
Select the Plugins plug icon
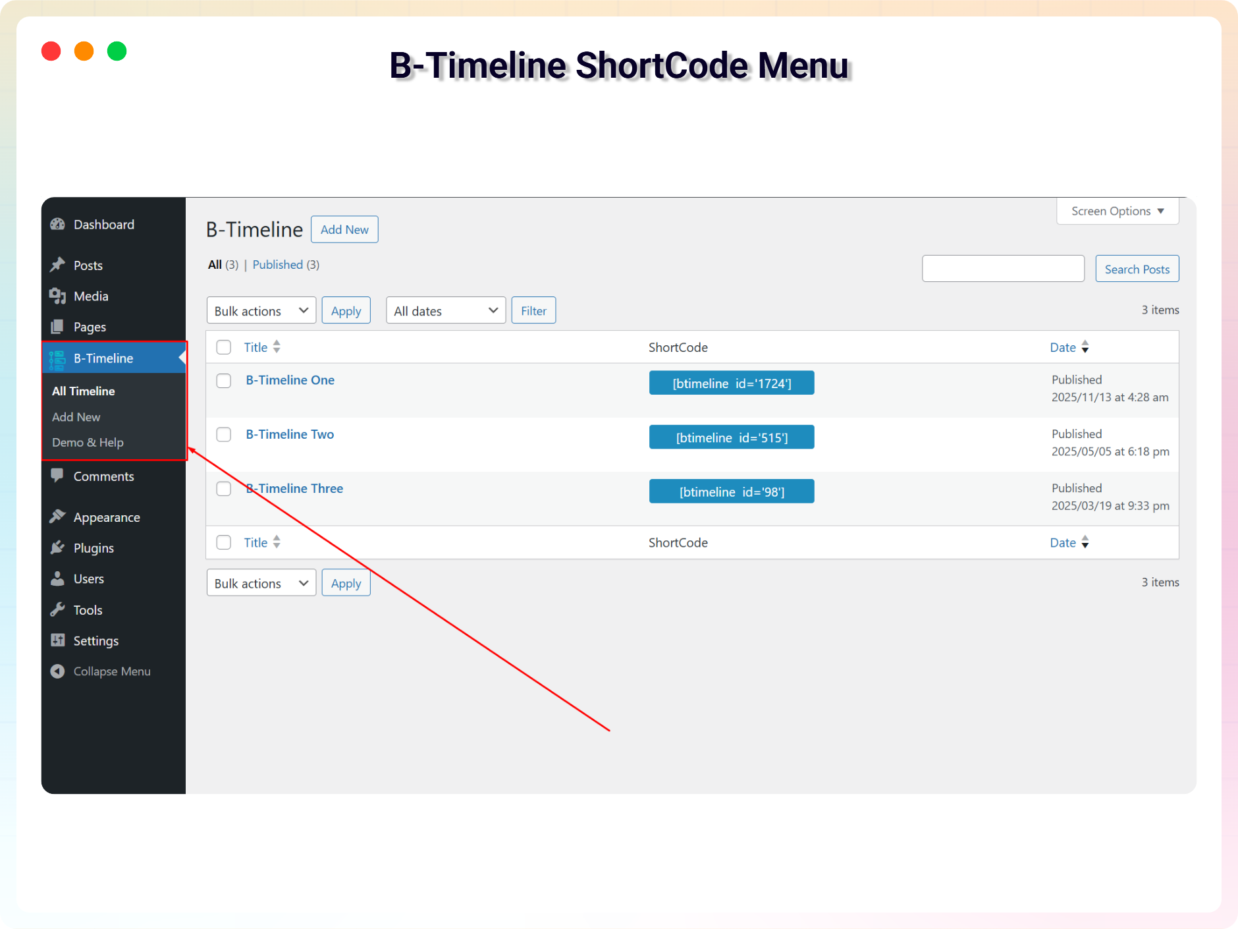[x=58, y=548]
